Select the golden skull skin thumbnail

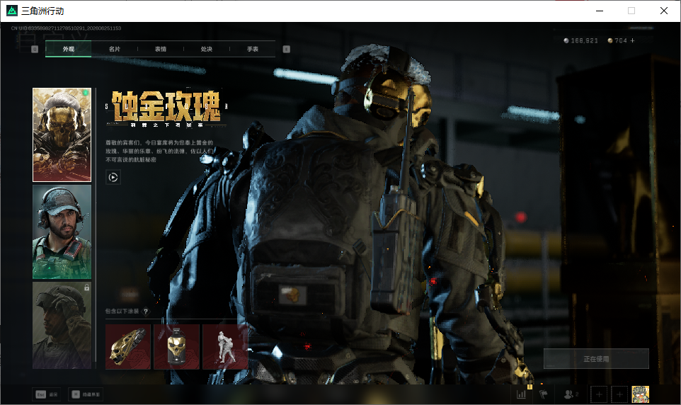pos(62,135)
